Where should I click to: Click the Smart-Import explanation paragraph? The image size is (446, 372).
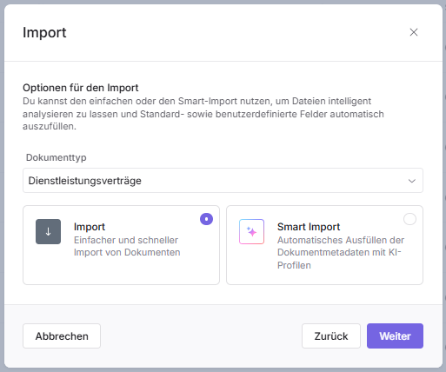(203, 114)
